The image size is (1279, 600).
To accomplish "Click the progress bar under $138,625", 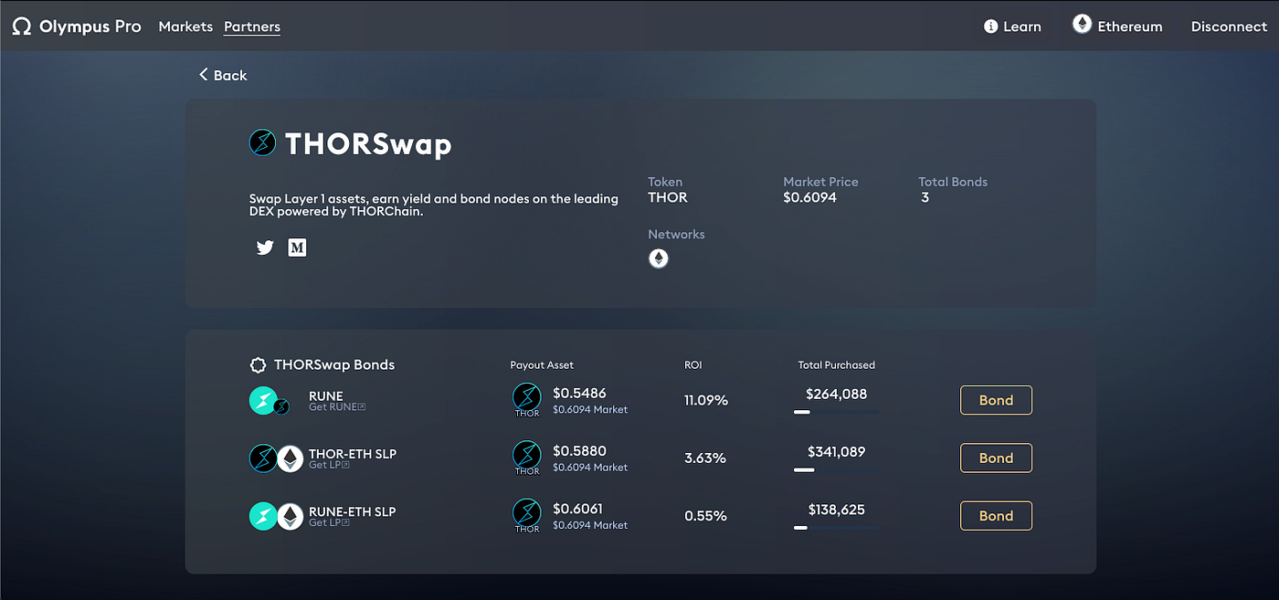I will click(836, 528).
